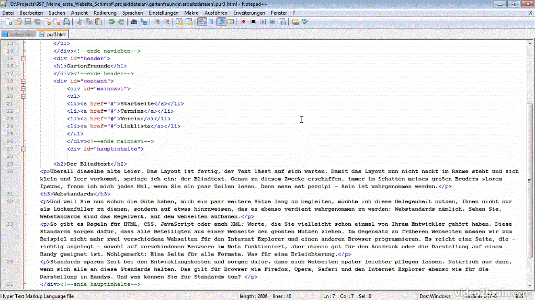535x300 pixels.
Task: Click the Zoom in toolbar icon
Action: coord(157,22)
